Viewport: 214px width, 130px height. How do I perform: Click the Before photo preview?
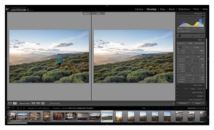[49, 56]
